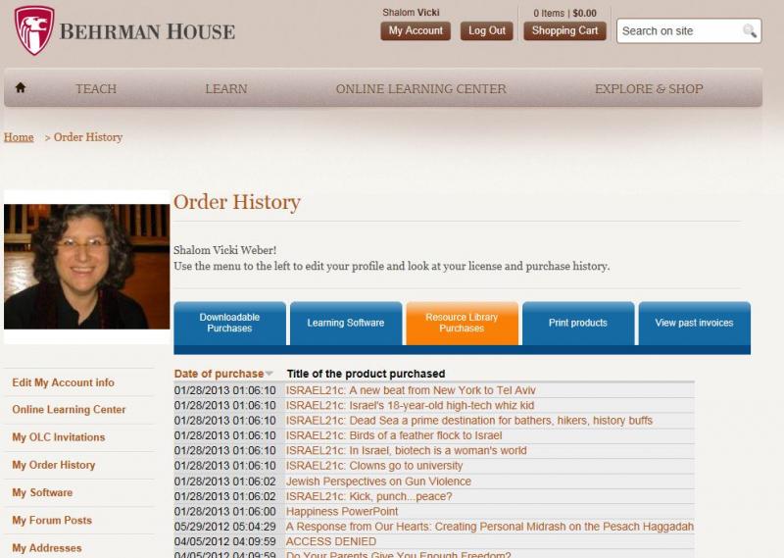
Task: Open the View past invoices tab
Action: pyautogui.click(x=694, y=323)
